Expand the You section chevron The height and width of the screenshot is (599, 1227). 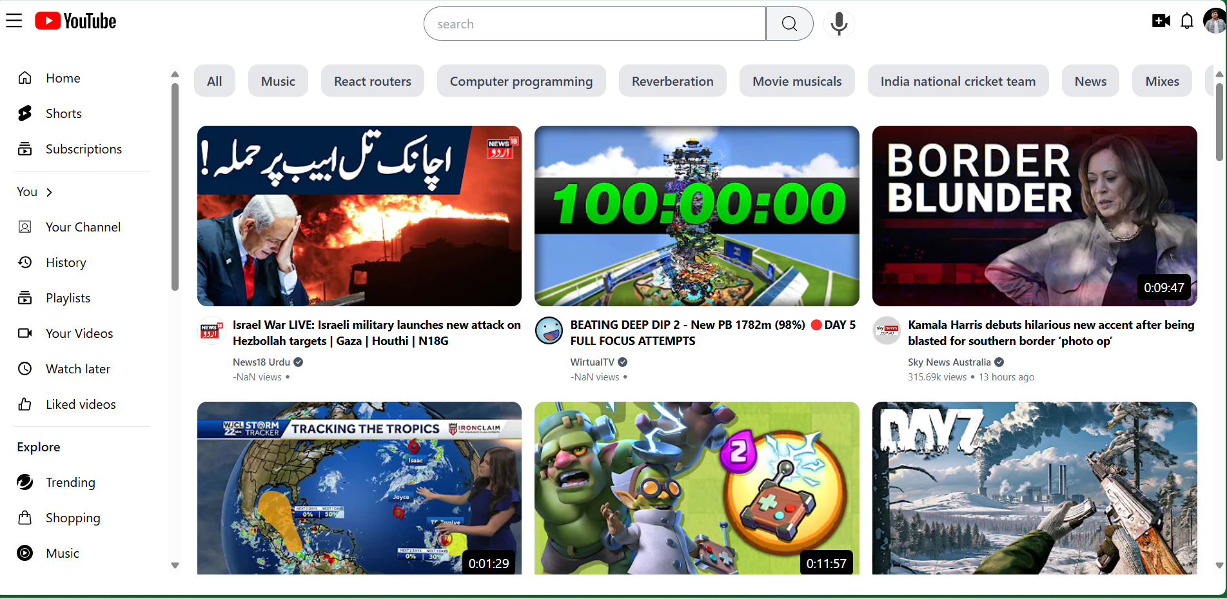(x=49, y=192)
